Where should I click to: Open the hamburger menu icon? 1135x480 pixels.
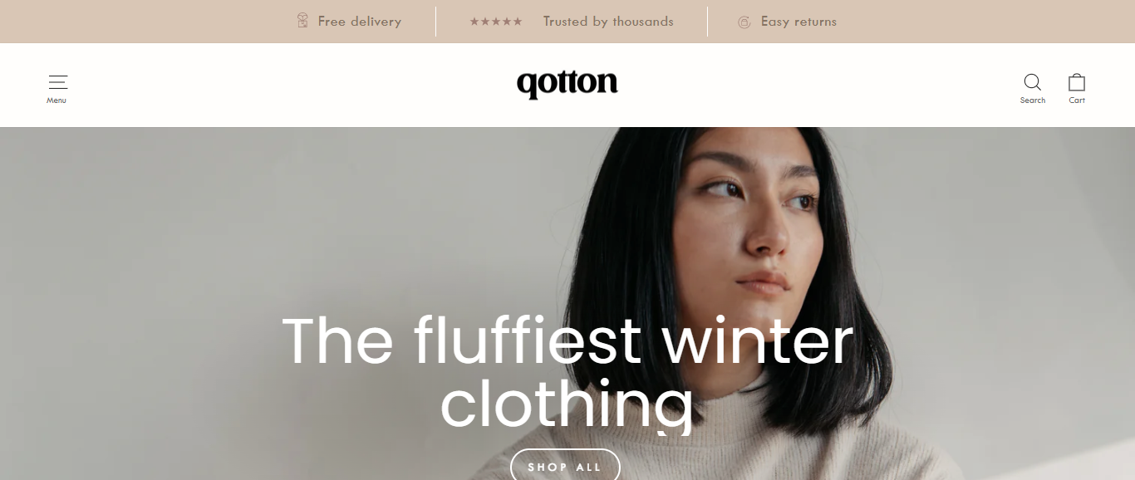coord(57,82)
